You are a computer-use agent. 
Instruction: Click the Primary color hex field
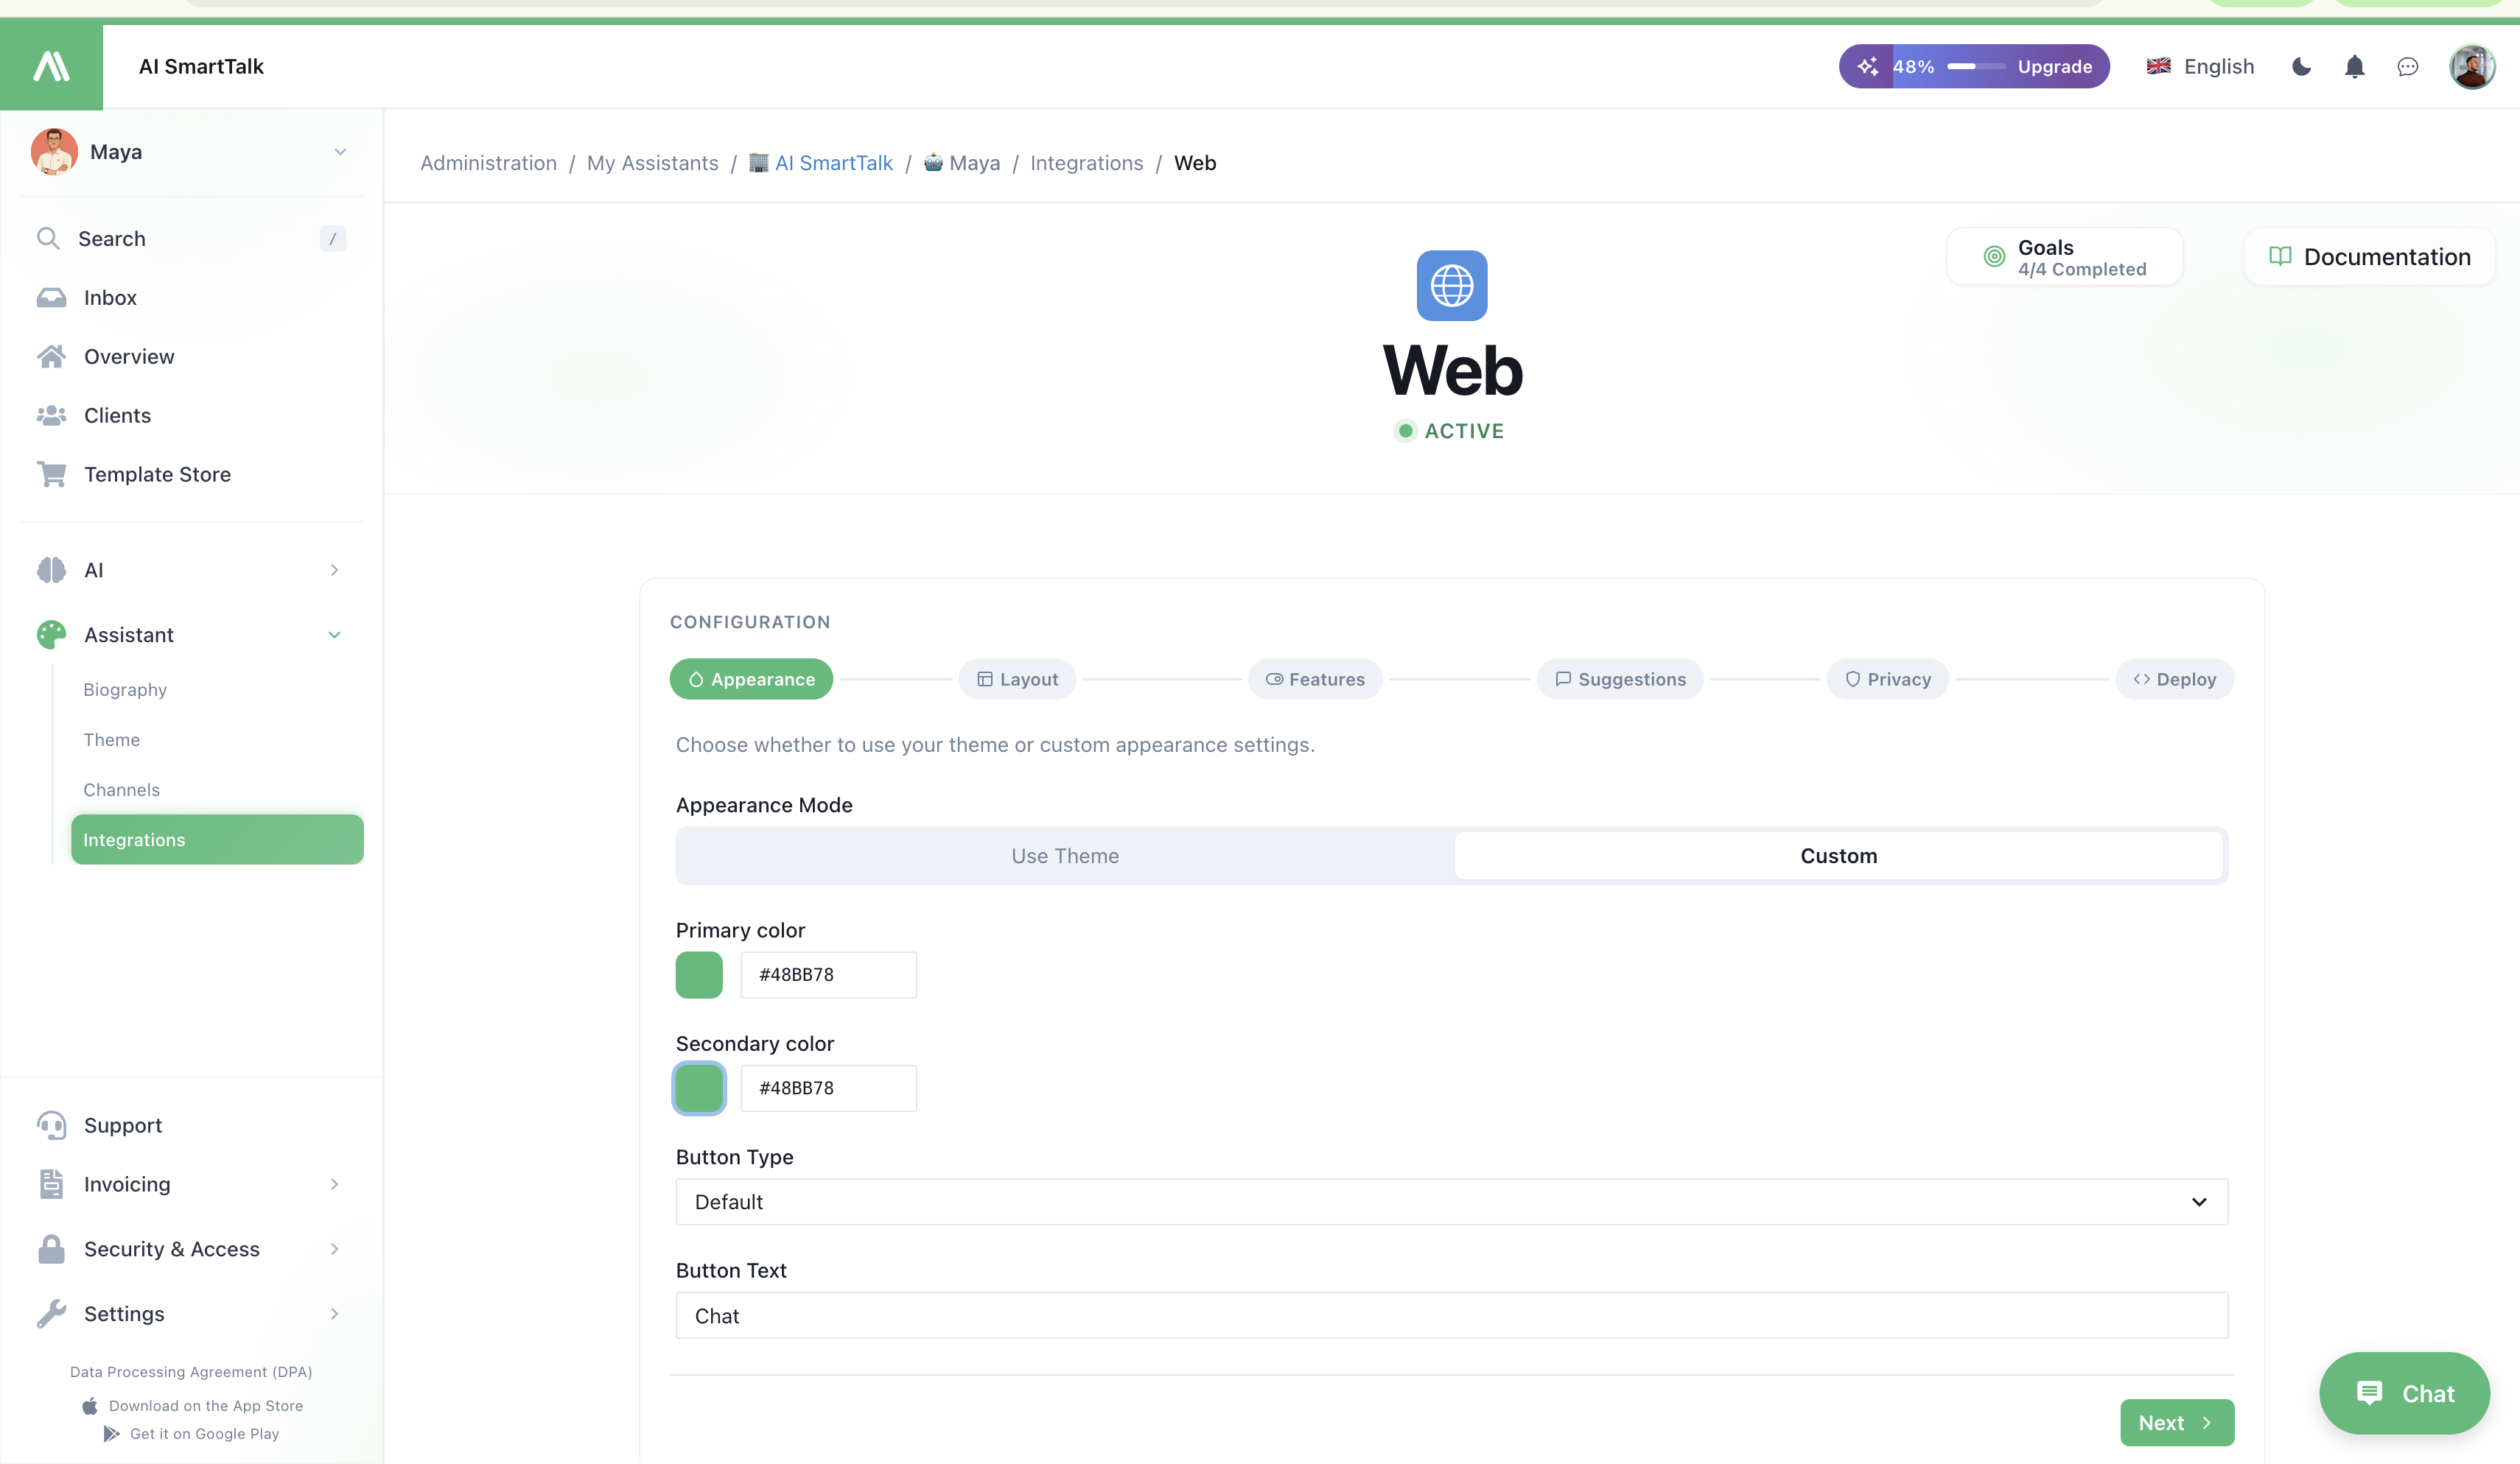coord(828,975)
